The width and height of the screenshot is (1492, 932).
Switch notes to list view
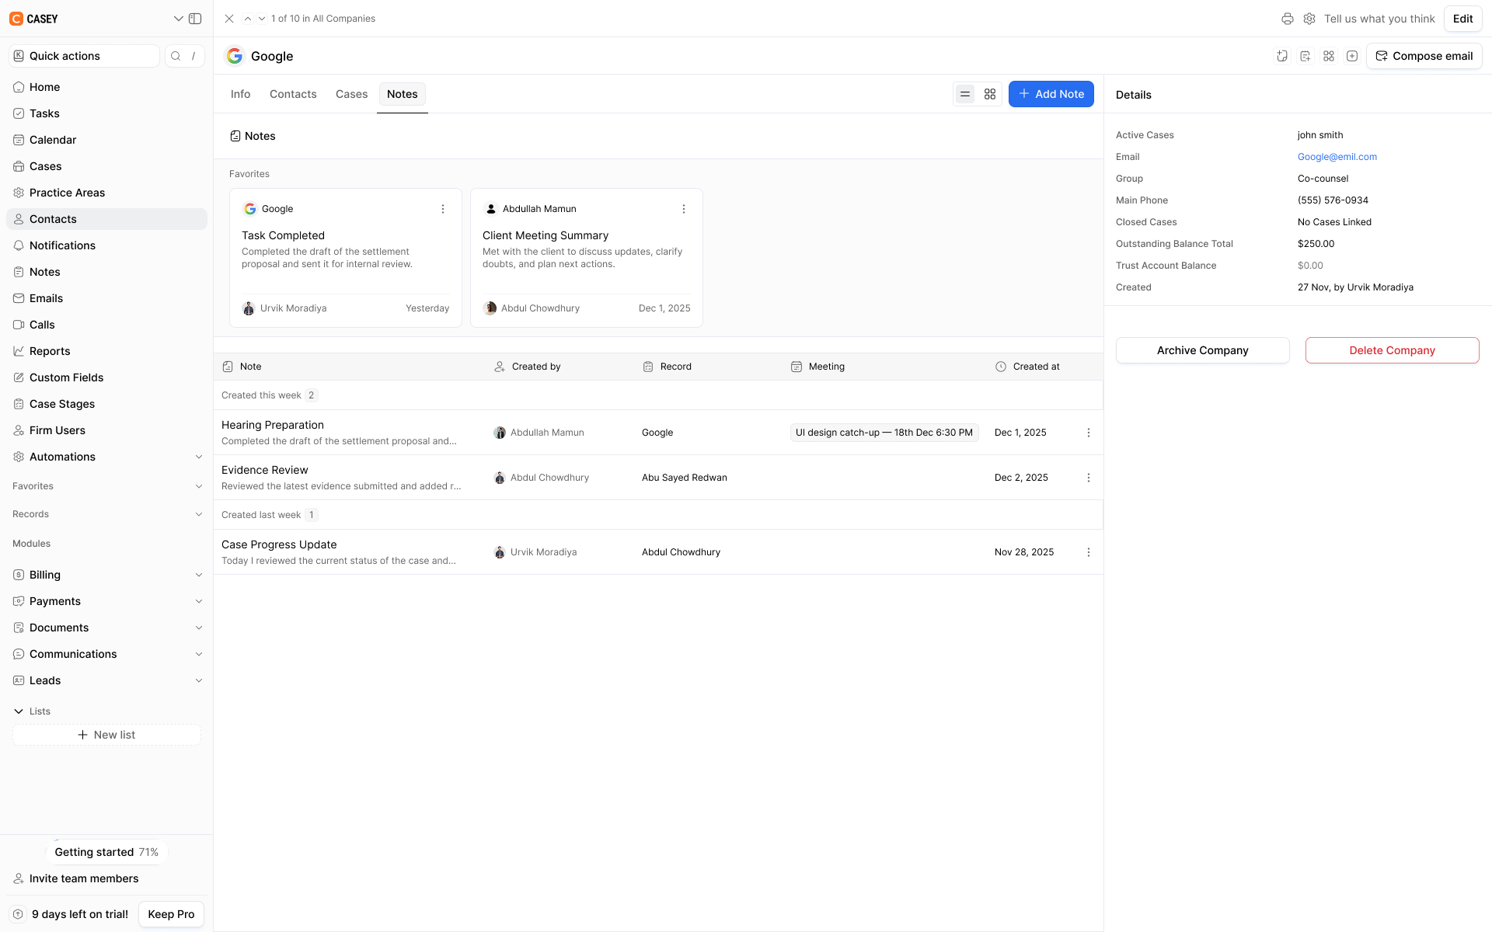coord(965,94)
